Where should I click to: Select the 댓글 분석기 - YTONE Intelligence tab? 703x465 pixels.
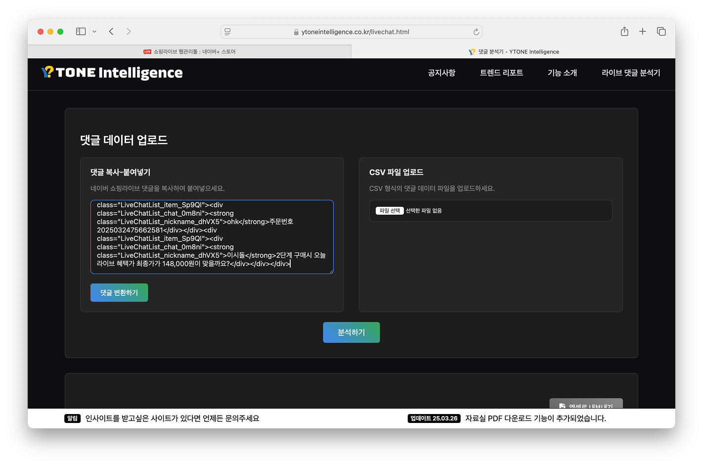coord(513,51)
